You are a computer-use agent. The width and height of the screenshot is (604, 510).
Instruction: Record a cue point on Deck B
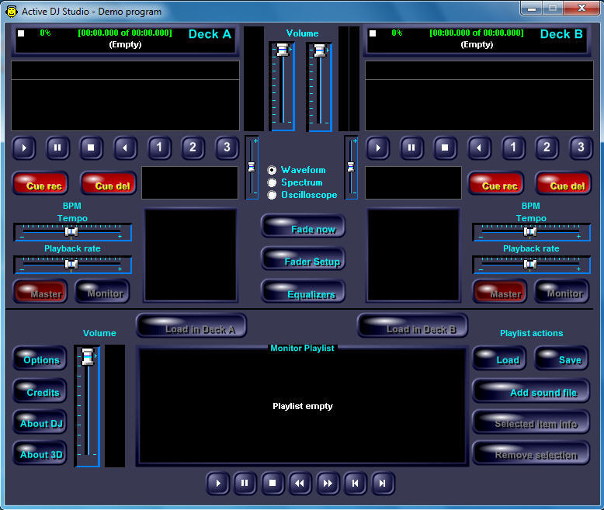click(496, 183)
